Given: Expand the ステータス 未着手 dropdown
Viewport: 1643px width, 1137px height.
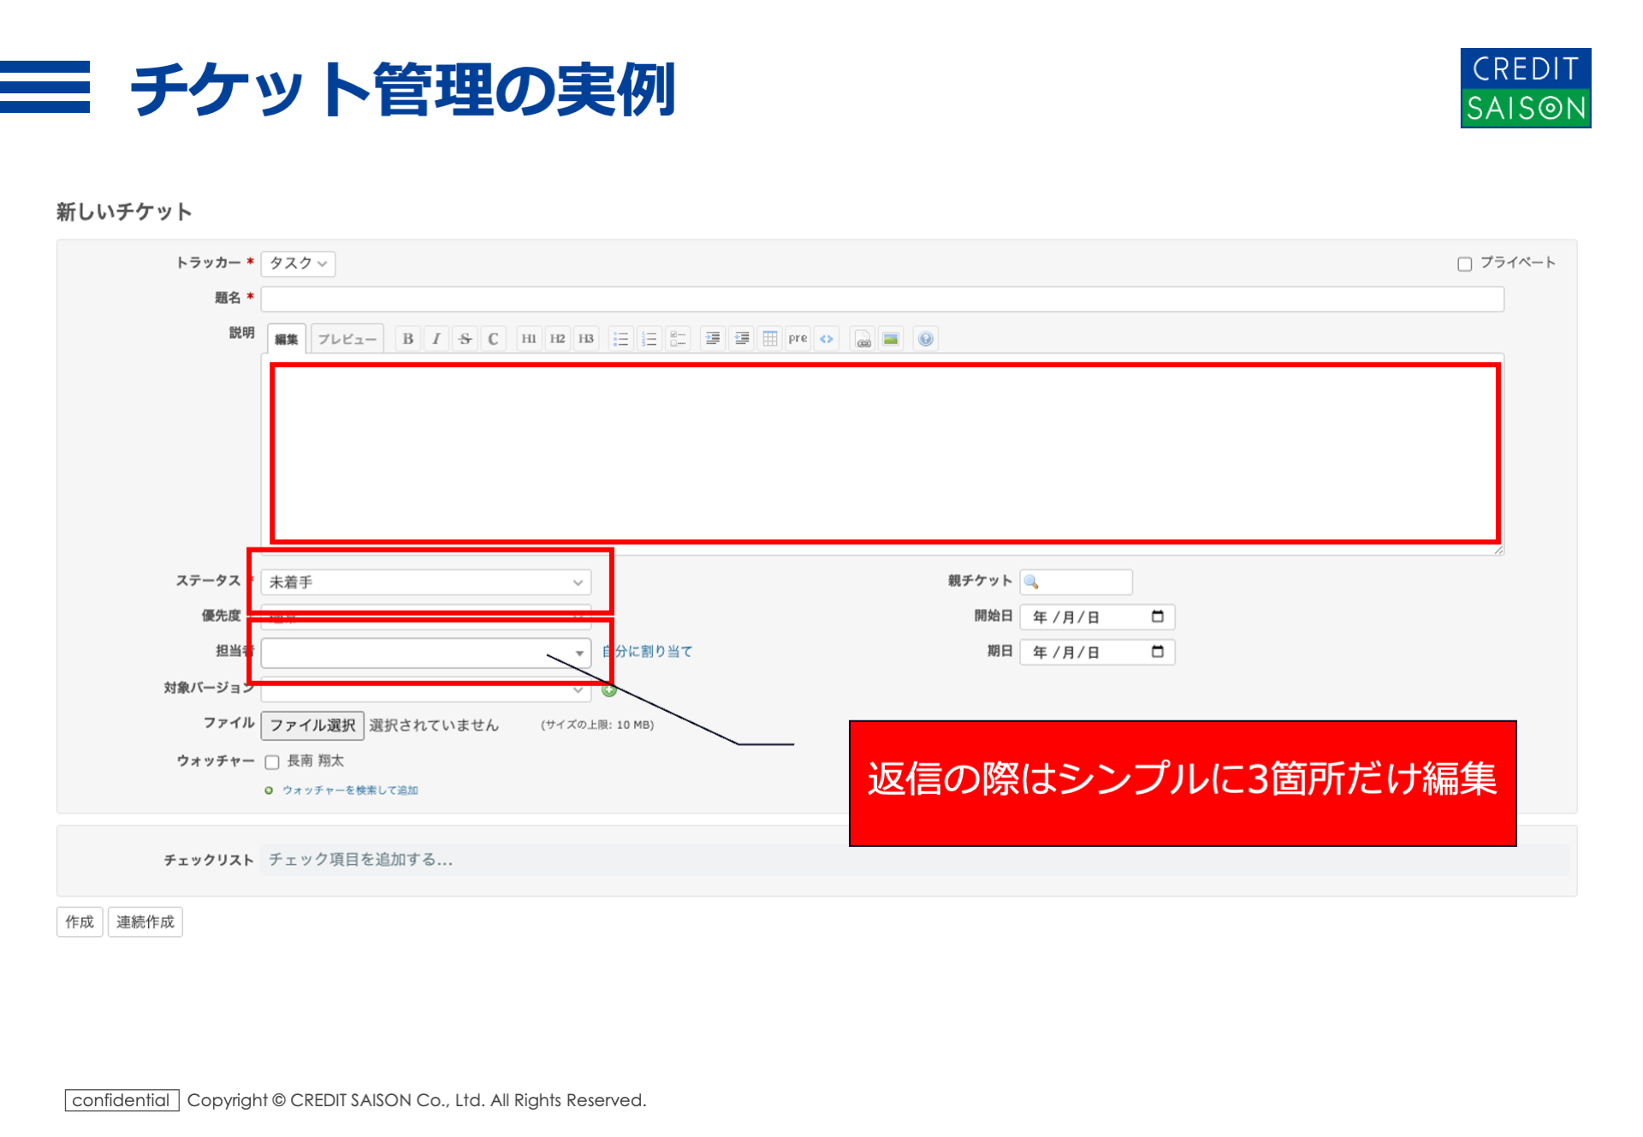Looking at the screenshot, I should pos(425,583).
